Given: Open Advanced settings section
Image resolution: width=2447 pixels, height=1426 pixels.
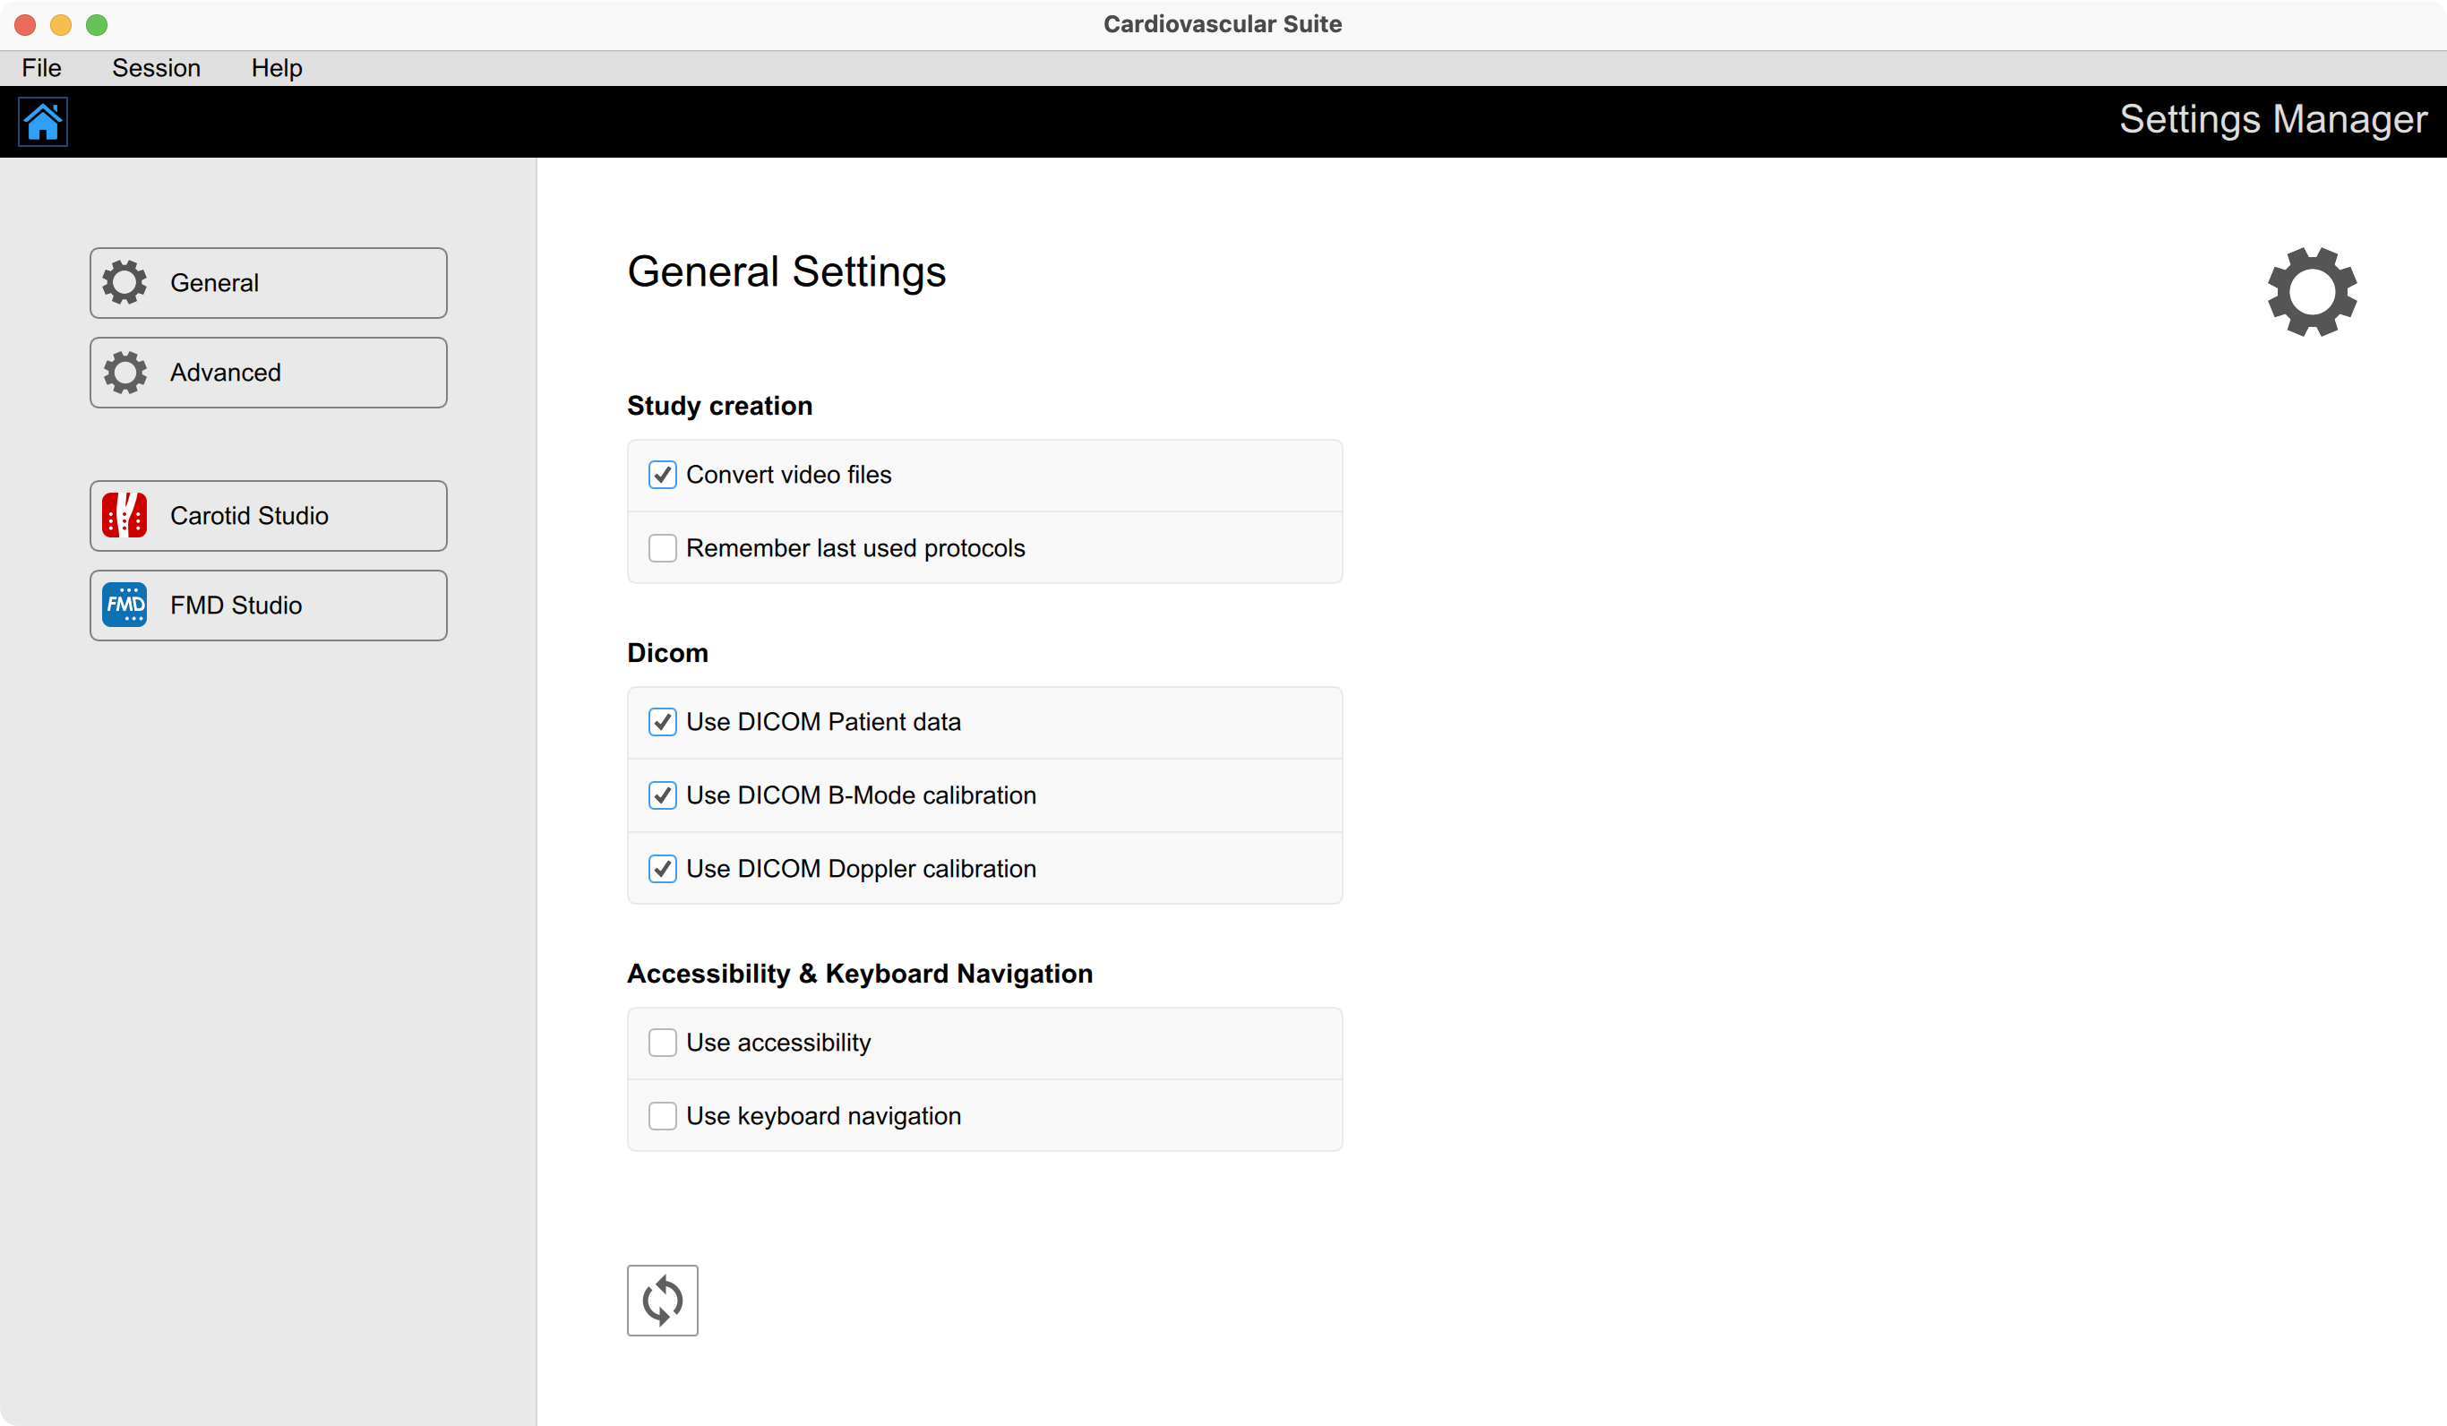Looking at the screenshot, I should pos(269,372).
